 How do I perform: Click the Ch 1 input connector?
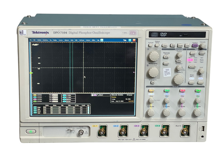[x=102, y=132]
